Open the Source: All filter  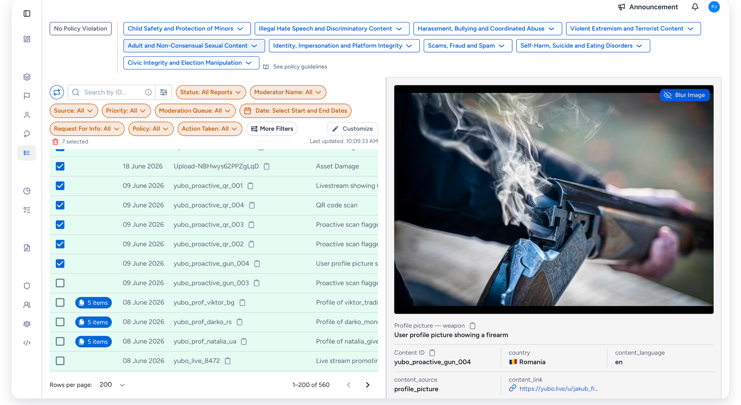pyautogui.click(x=74, y=111)
